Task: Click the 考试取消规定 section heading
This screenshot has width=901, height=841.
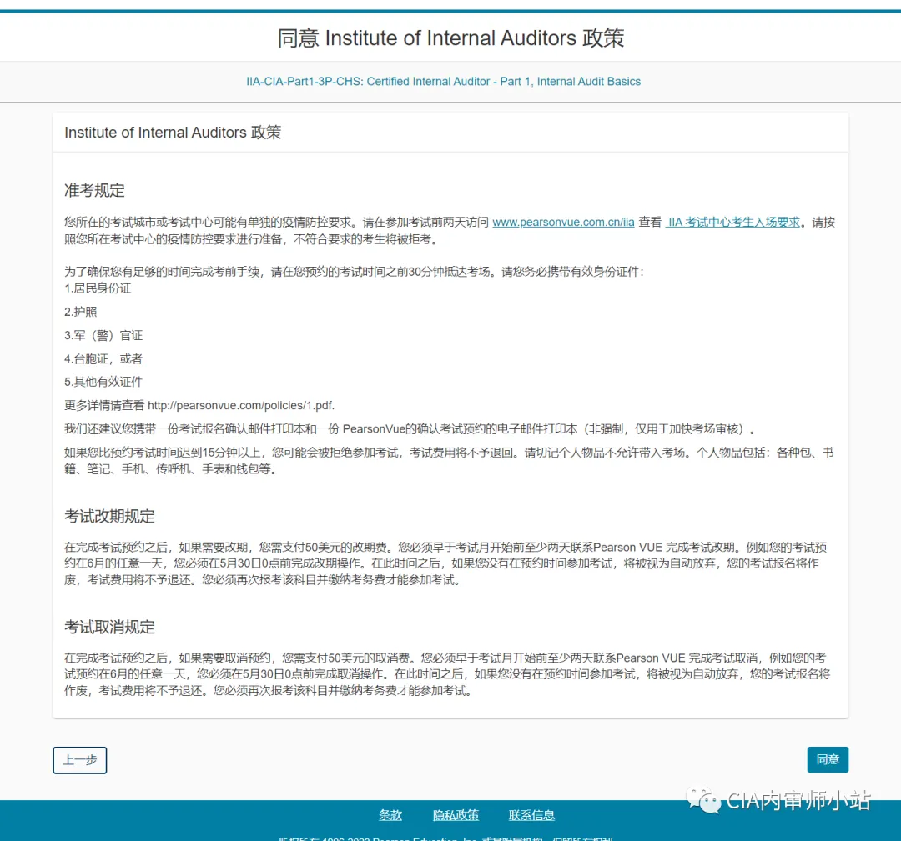Action: click(110, 627)
